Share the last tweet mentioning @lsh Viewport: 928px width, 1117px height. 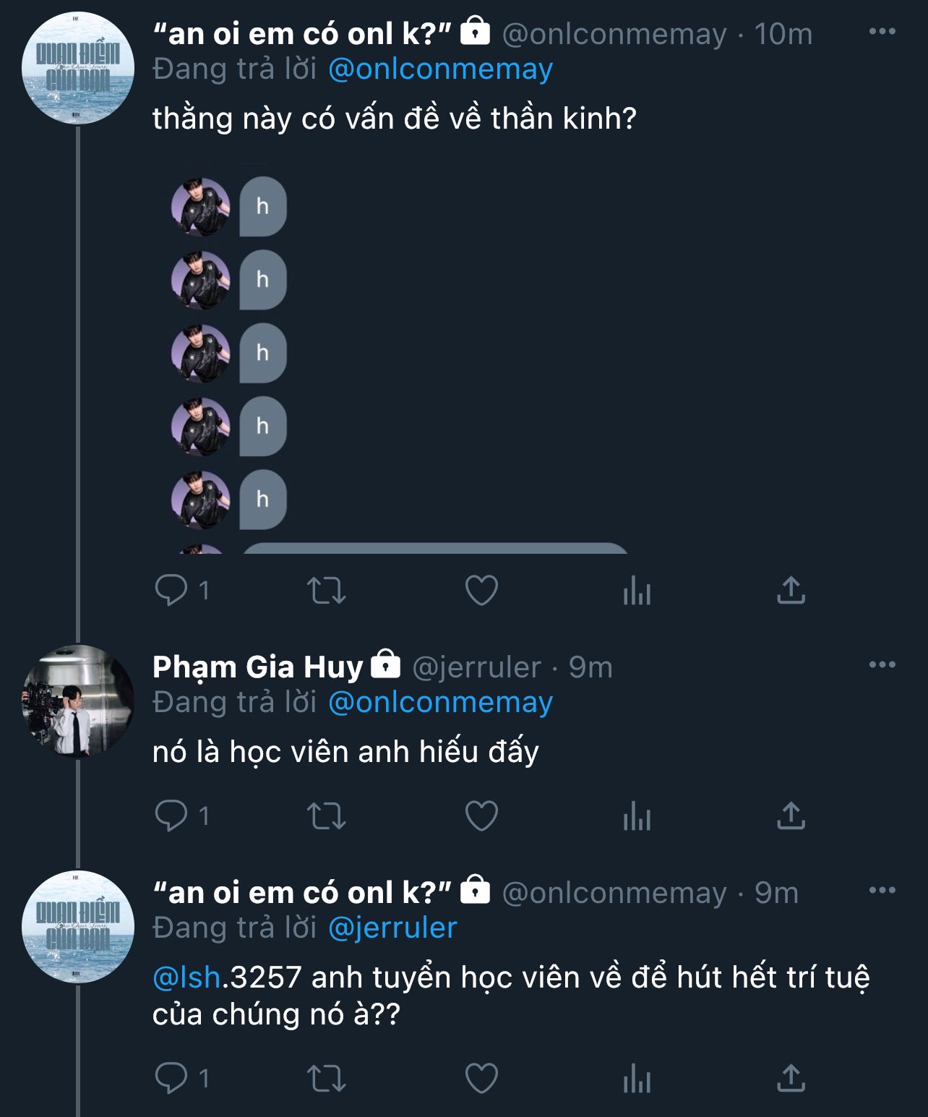(791, 1079)
